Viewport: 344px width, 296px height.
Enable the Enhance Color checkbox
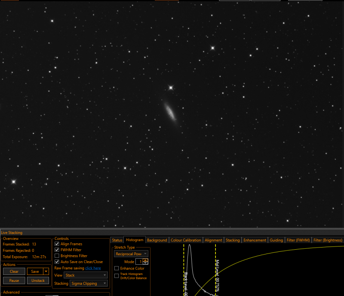pyautogui.click(x=117, y=268)
